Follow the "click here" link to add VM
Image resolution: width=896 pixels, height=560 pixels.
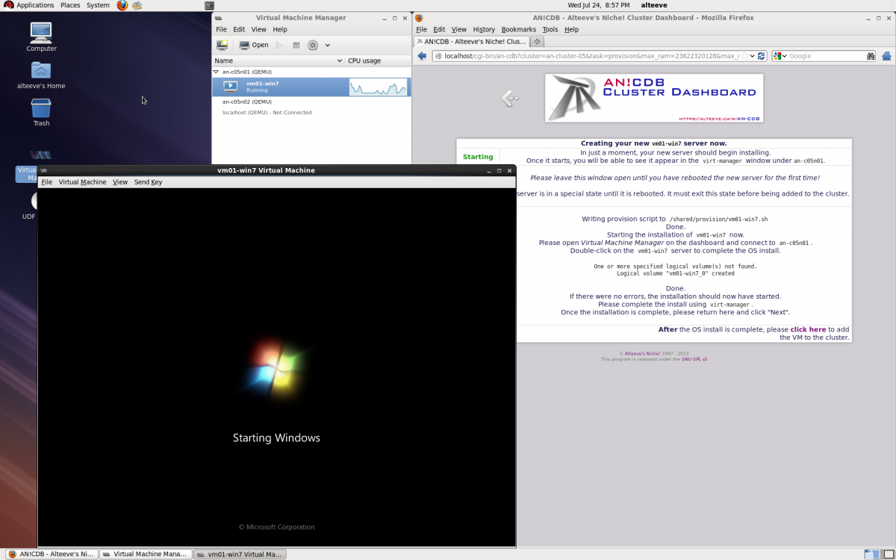point(808,329)
